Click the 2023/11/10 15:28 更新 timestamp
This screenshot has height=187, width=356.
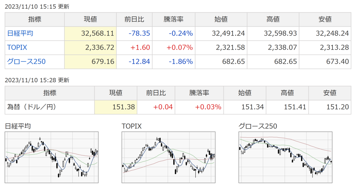(37, 80)
